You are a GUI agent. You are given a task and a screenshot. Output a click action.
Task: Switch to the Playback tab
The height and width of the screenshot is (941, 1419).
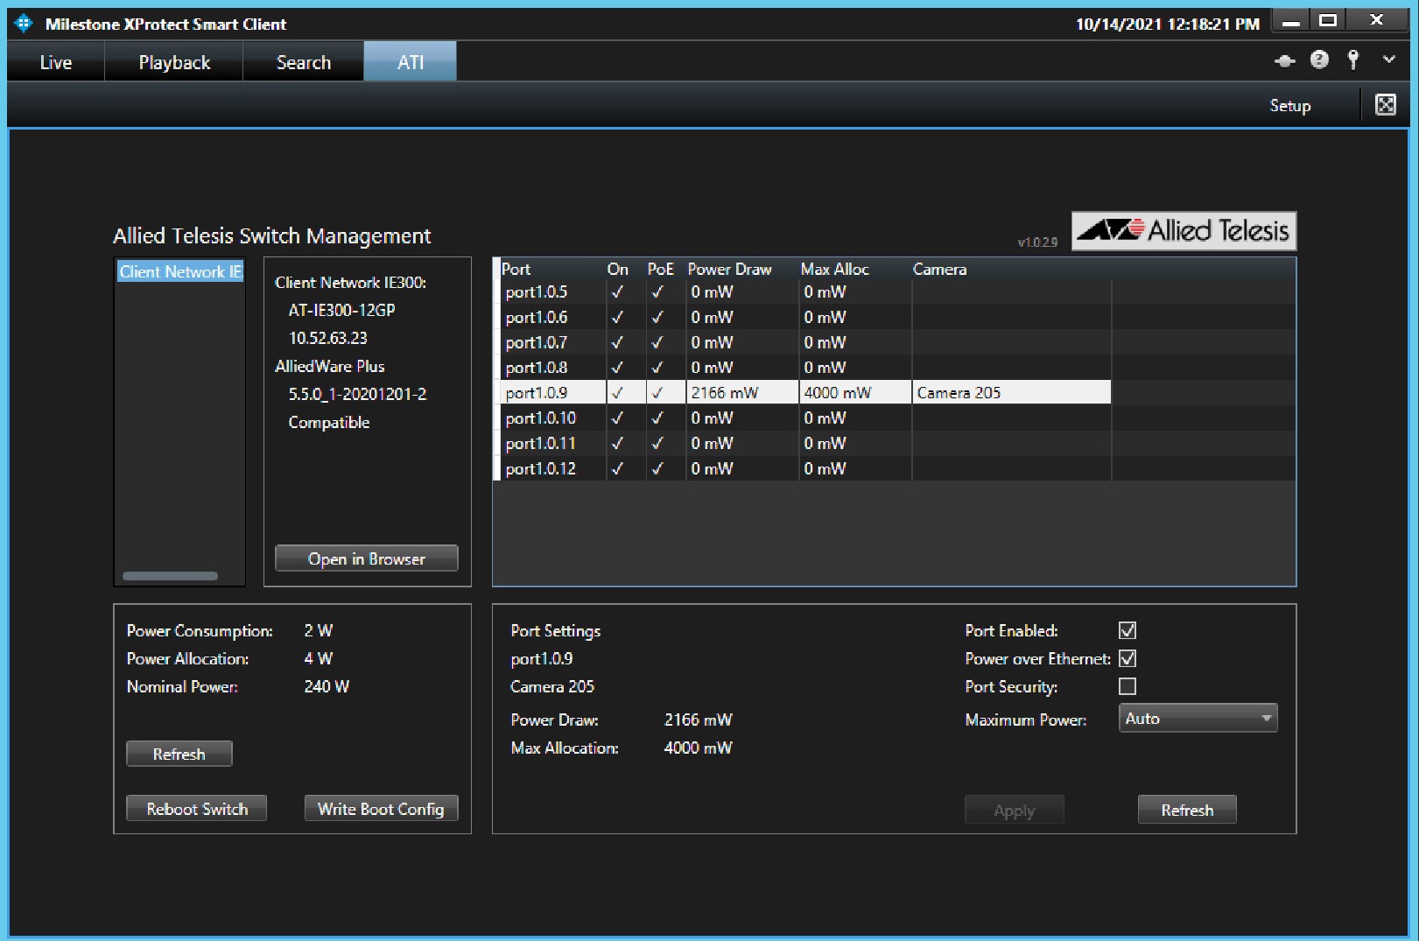pyautogui.click(x=174, y=62)
